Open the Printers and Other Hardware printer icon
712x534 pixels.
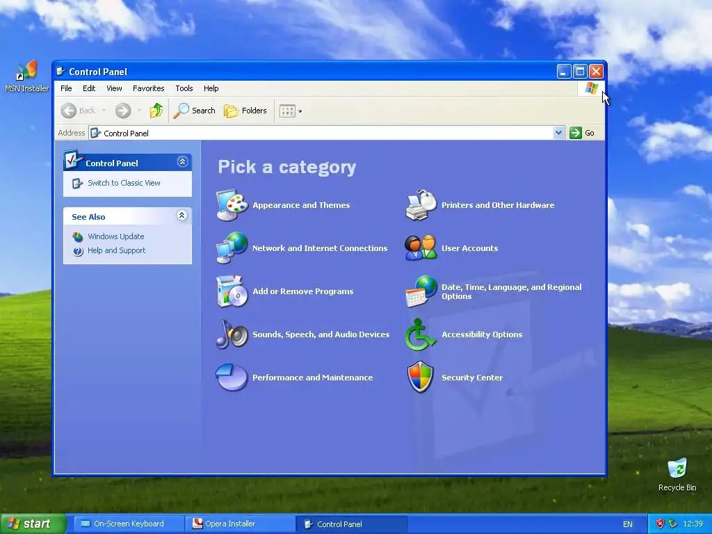click(x=421, y=205)
